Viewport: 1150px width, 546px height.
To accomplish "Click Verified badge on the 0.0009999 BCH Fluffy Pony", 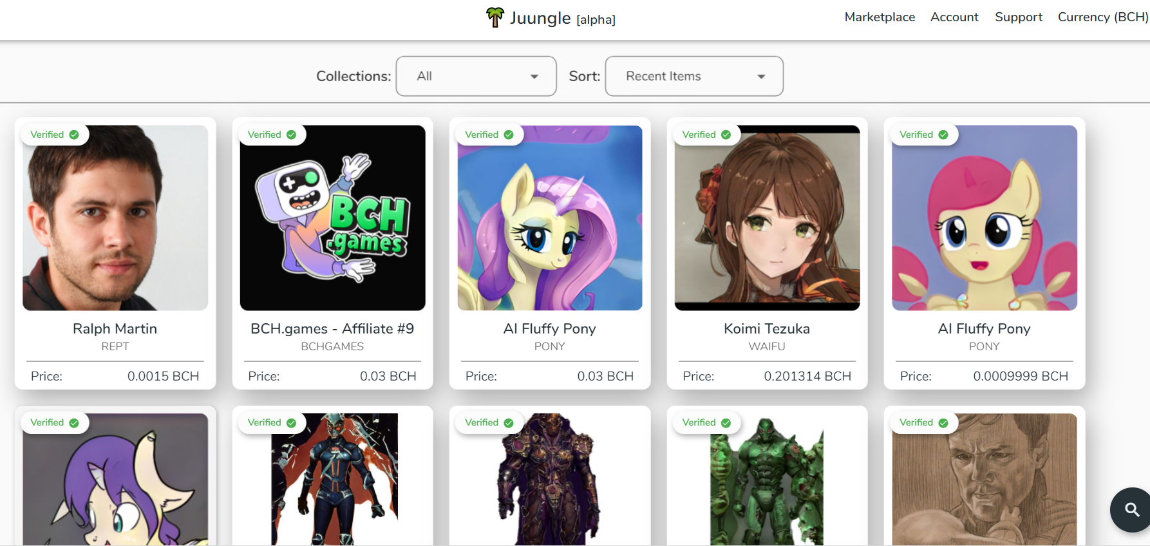I will click(924, 135).
